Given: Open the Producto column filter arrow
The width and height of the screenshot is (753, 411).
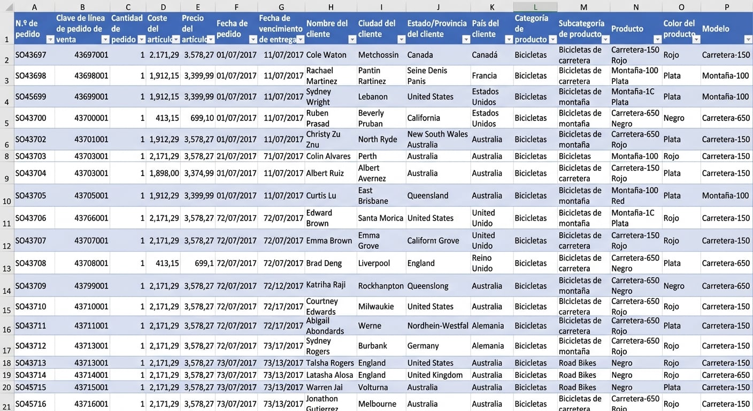Looking at the screenshot, I should (x=657, y=40).
